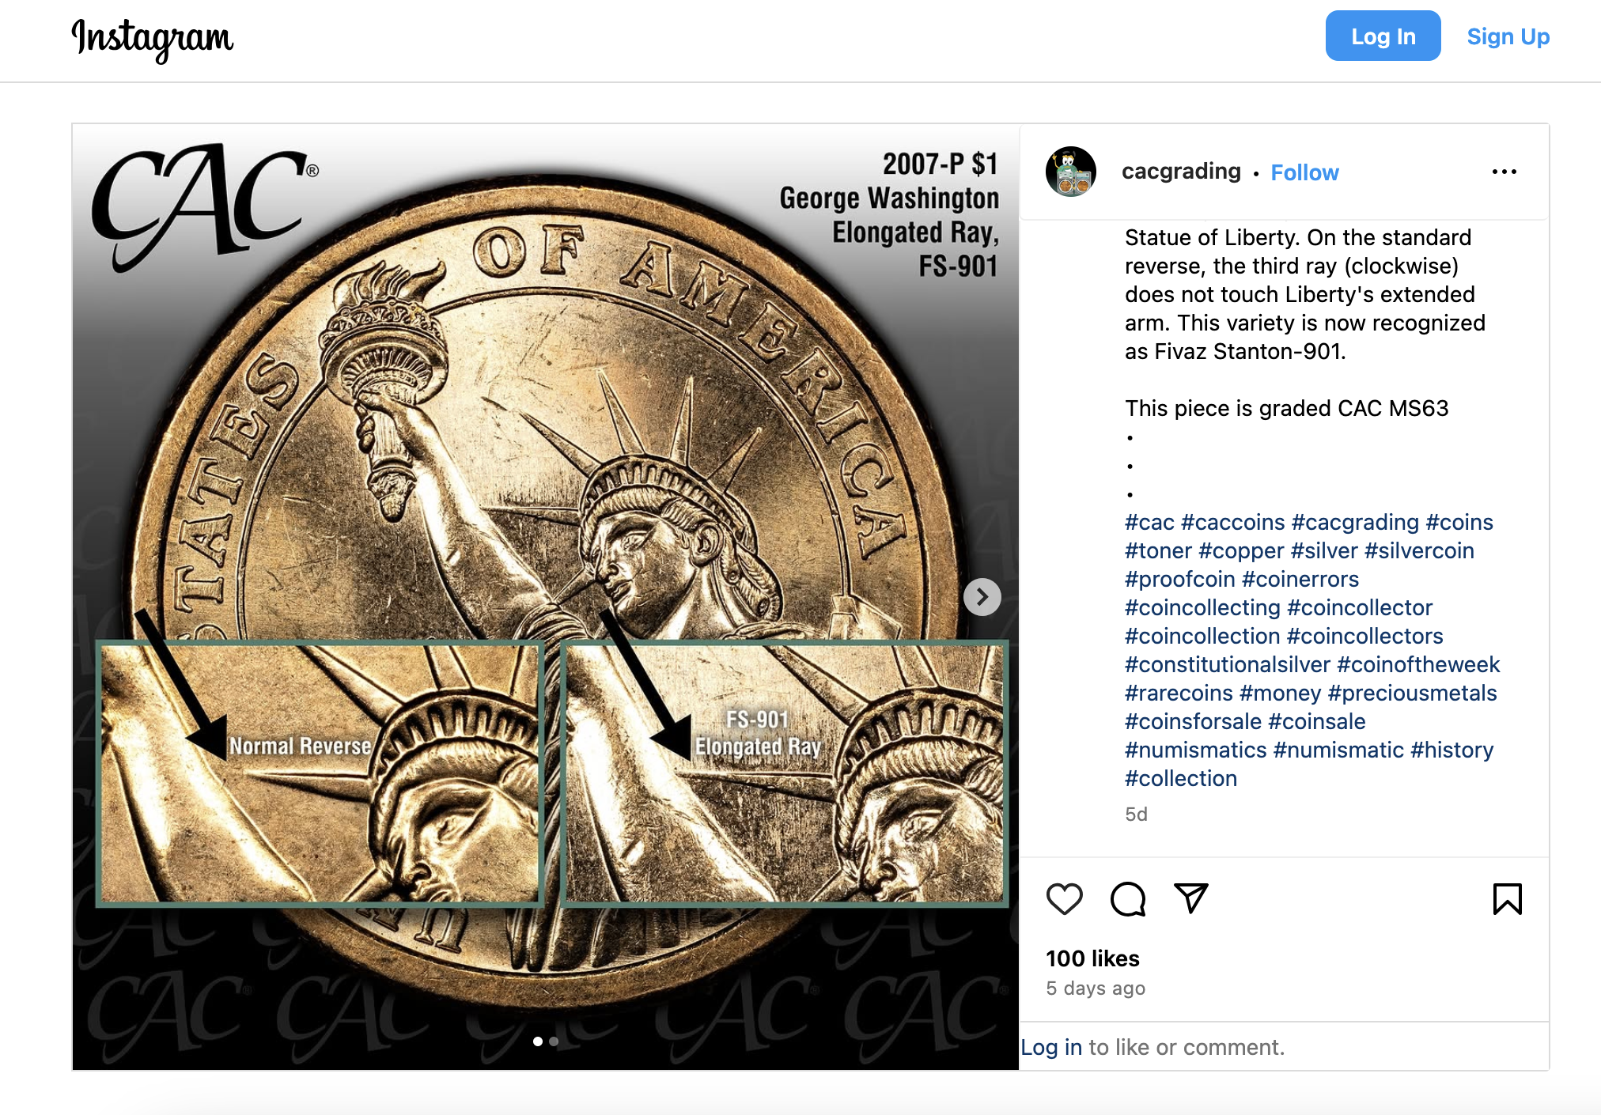
Task: Save the post with the bookmark icon
Action: pos(1507,899)
